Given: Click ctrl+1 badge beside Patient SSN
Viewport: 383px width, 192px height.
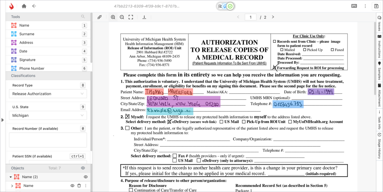Looking at the screenshot, I should 77,156.
